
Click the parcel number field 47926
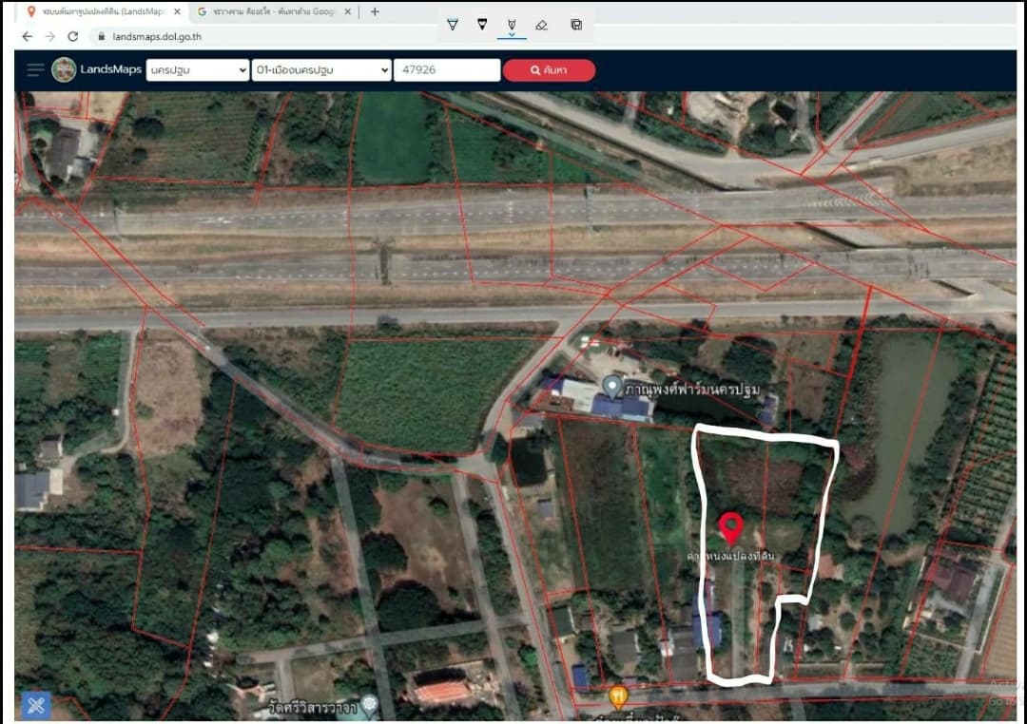447,70
